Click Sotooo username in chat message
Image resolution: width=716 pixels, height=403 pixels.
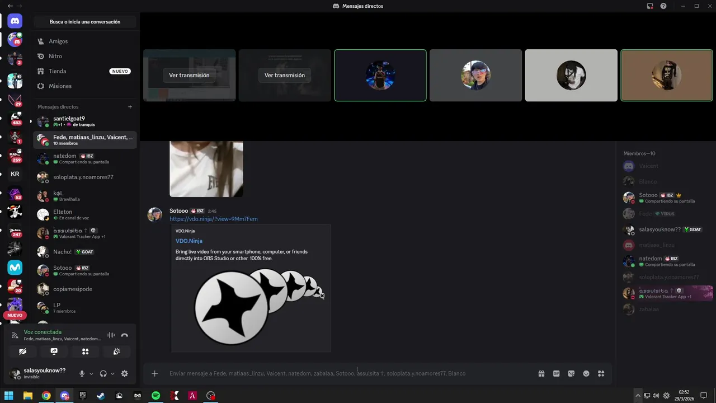coord(178,211)
